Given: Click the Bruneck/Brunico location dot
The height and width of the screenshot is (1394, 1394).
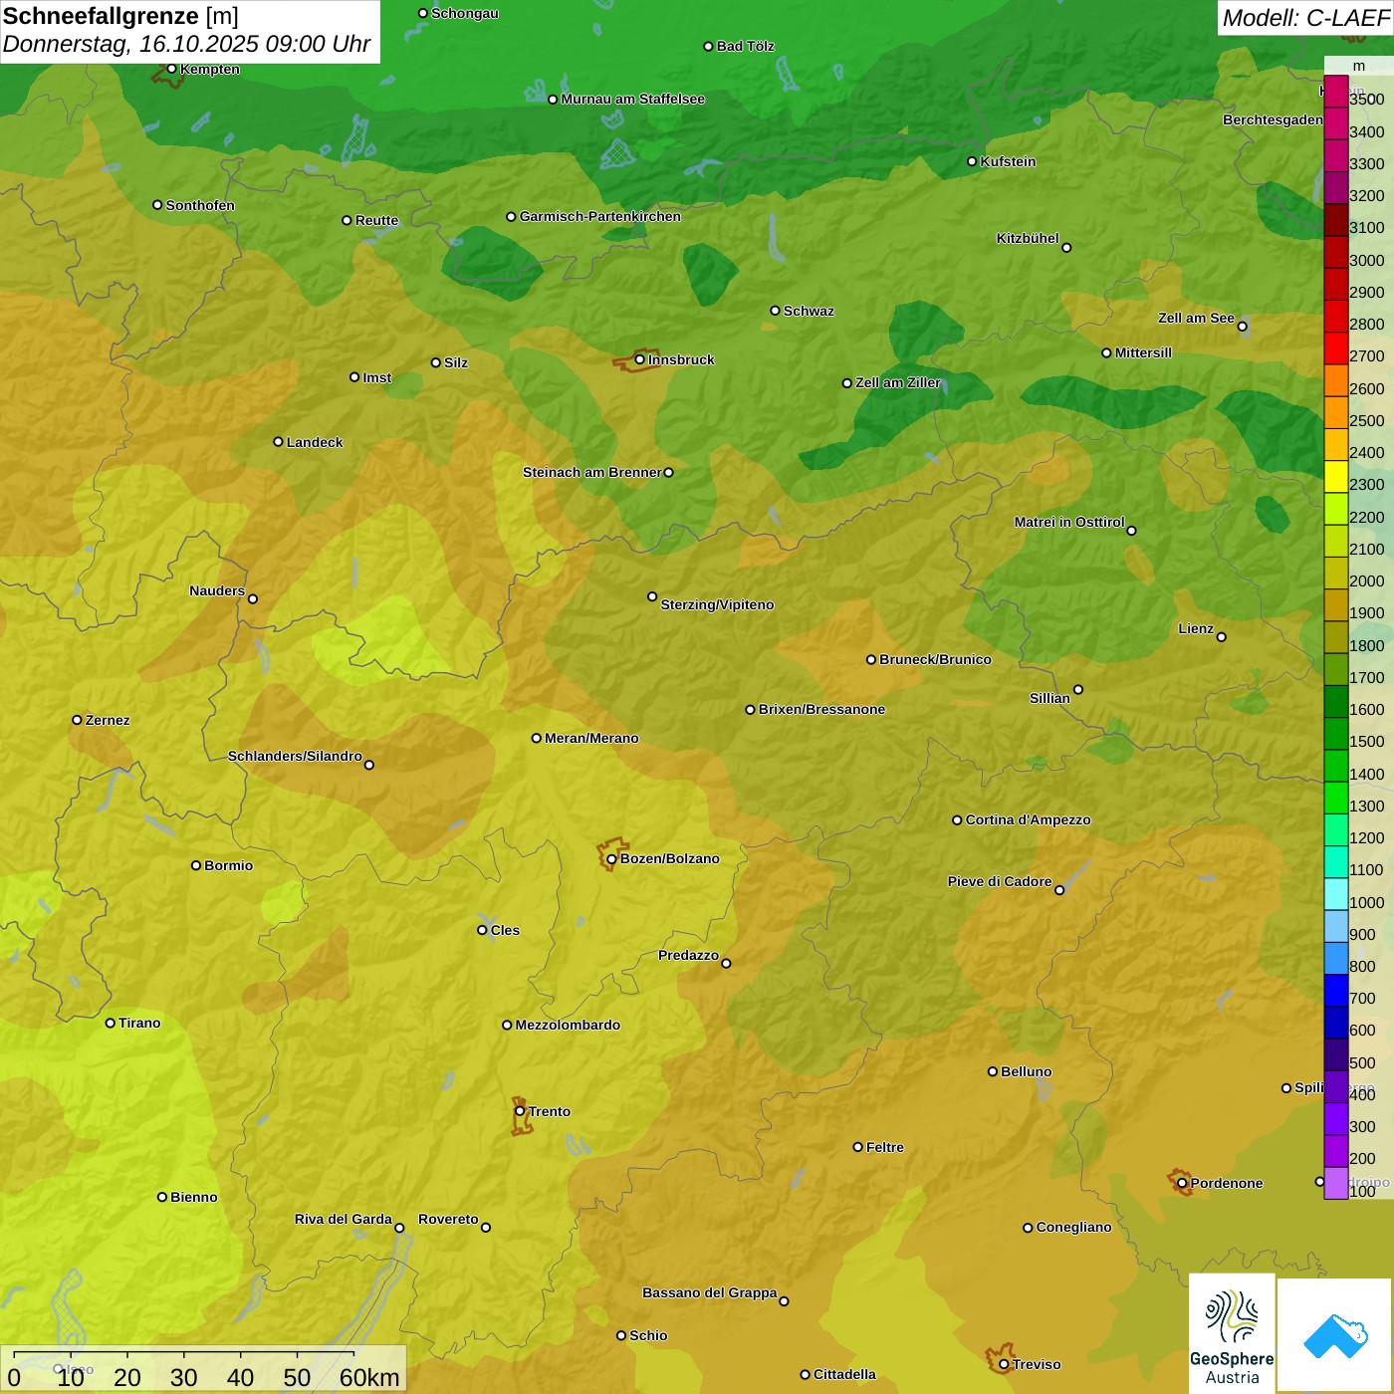Looking at the screenshot, I should coord(871,659).
